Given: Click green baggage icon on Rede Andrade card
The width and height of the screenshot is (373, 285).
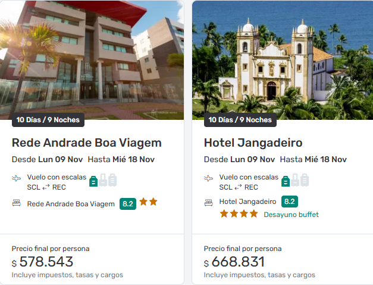Looking at the screenshot, I should click(93, 180).
